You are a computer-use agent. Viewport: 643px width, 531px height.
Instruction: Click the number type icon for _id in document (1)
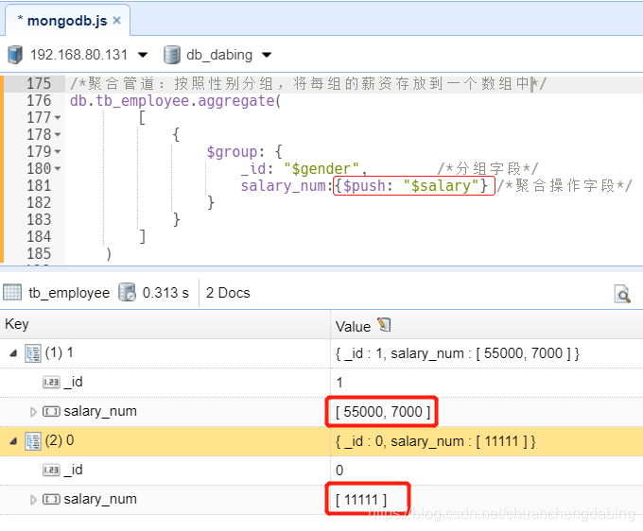pyautogui.click(x=51, y=383)
